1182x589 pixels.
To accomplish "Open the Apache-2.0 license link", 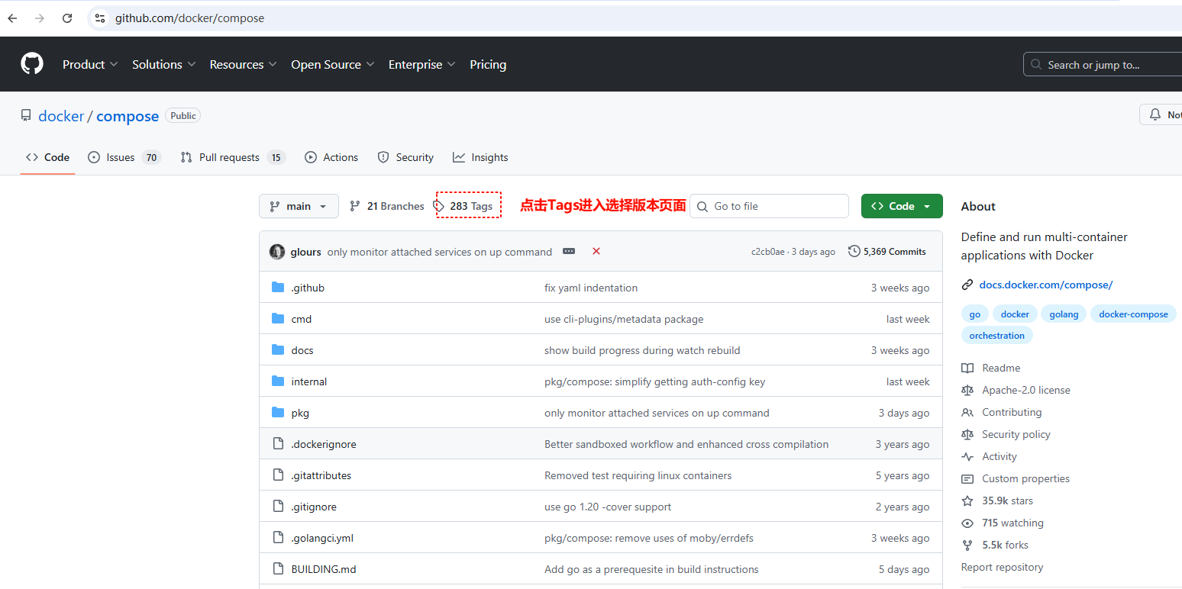I will [1016, 390].
